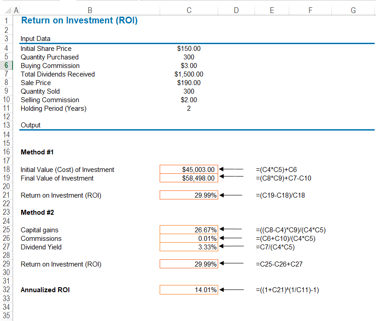Select row 6 header

pos(6,65)
